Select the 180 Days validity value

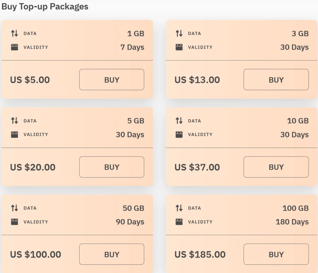292,222
